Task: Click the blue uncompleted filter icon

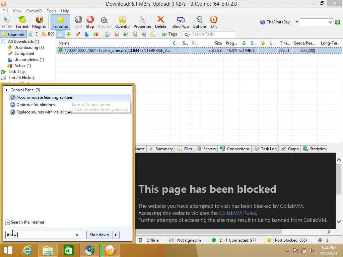Action: [87, 34]
